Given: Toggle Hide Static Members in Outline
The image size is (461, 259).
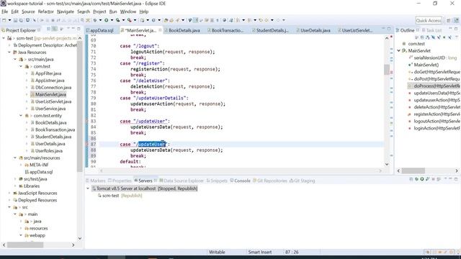Looking at the screenshot, I should [439, 37].
